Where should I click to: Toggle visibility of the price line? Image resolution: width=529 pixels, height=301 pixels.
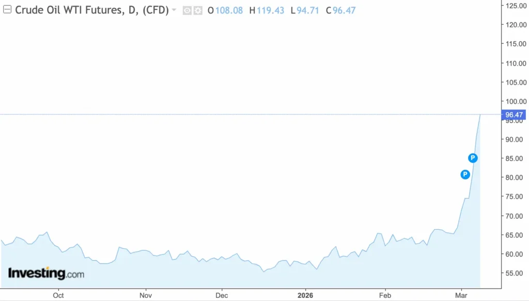(187, 10)
